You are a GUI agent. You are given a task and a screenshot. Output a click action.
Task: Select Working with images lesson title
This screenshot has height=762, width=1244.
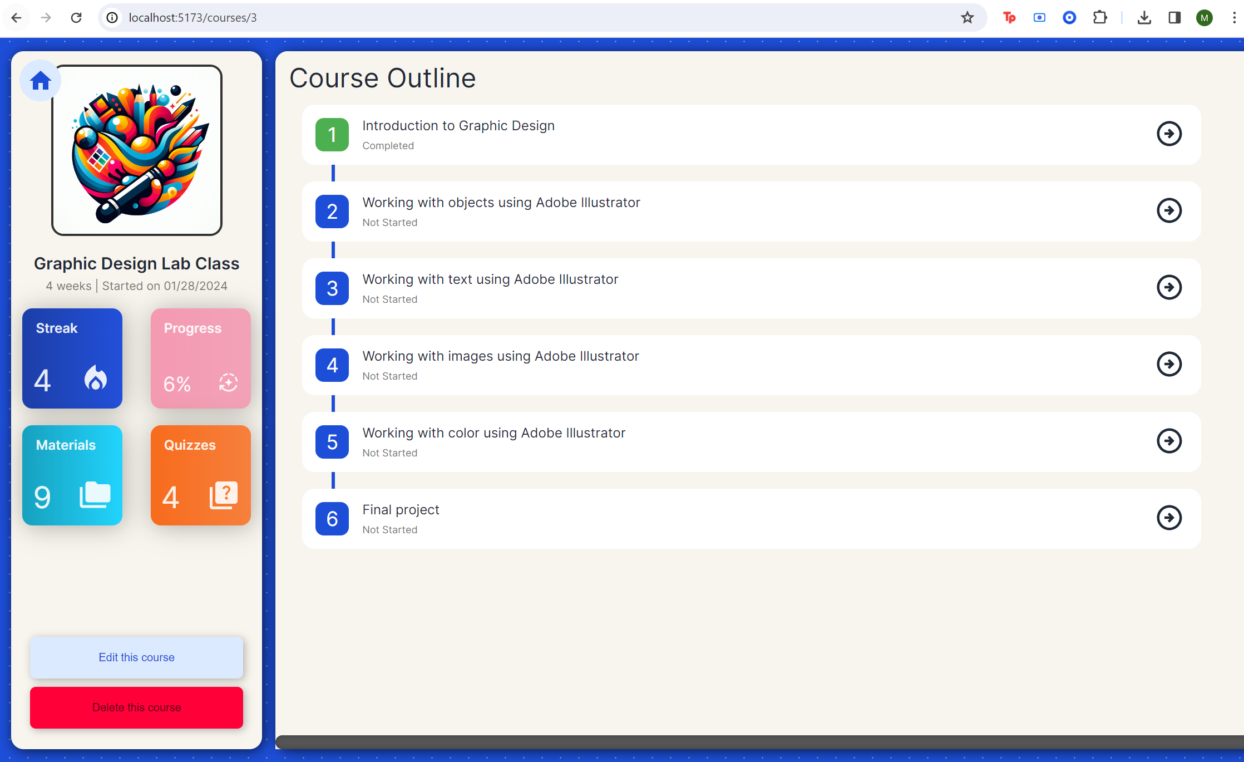click(500, 356)
